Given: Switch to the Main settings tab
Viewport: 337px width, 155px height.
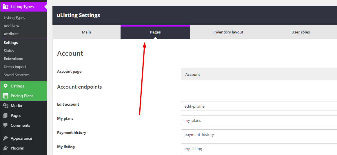Looking at the screenshot, I should click(x=86, y=32).
